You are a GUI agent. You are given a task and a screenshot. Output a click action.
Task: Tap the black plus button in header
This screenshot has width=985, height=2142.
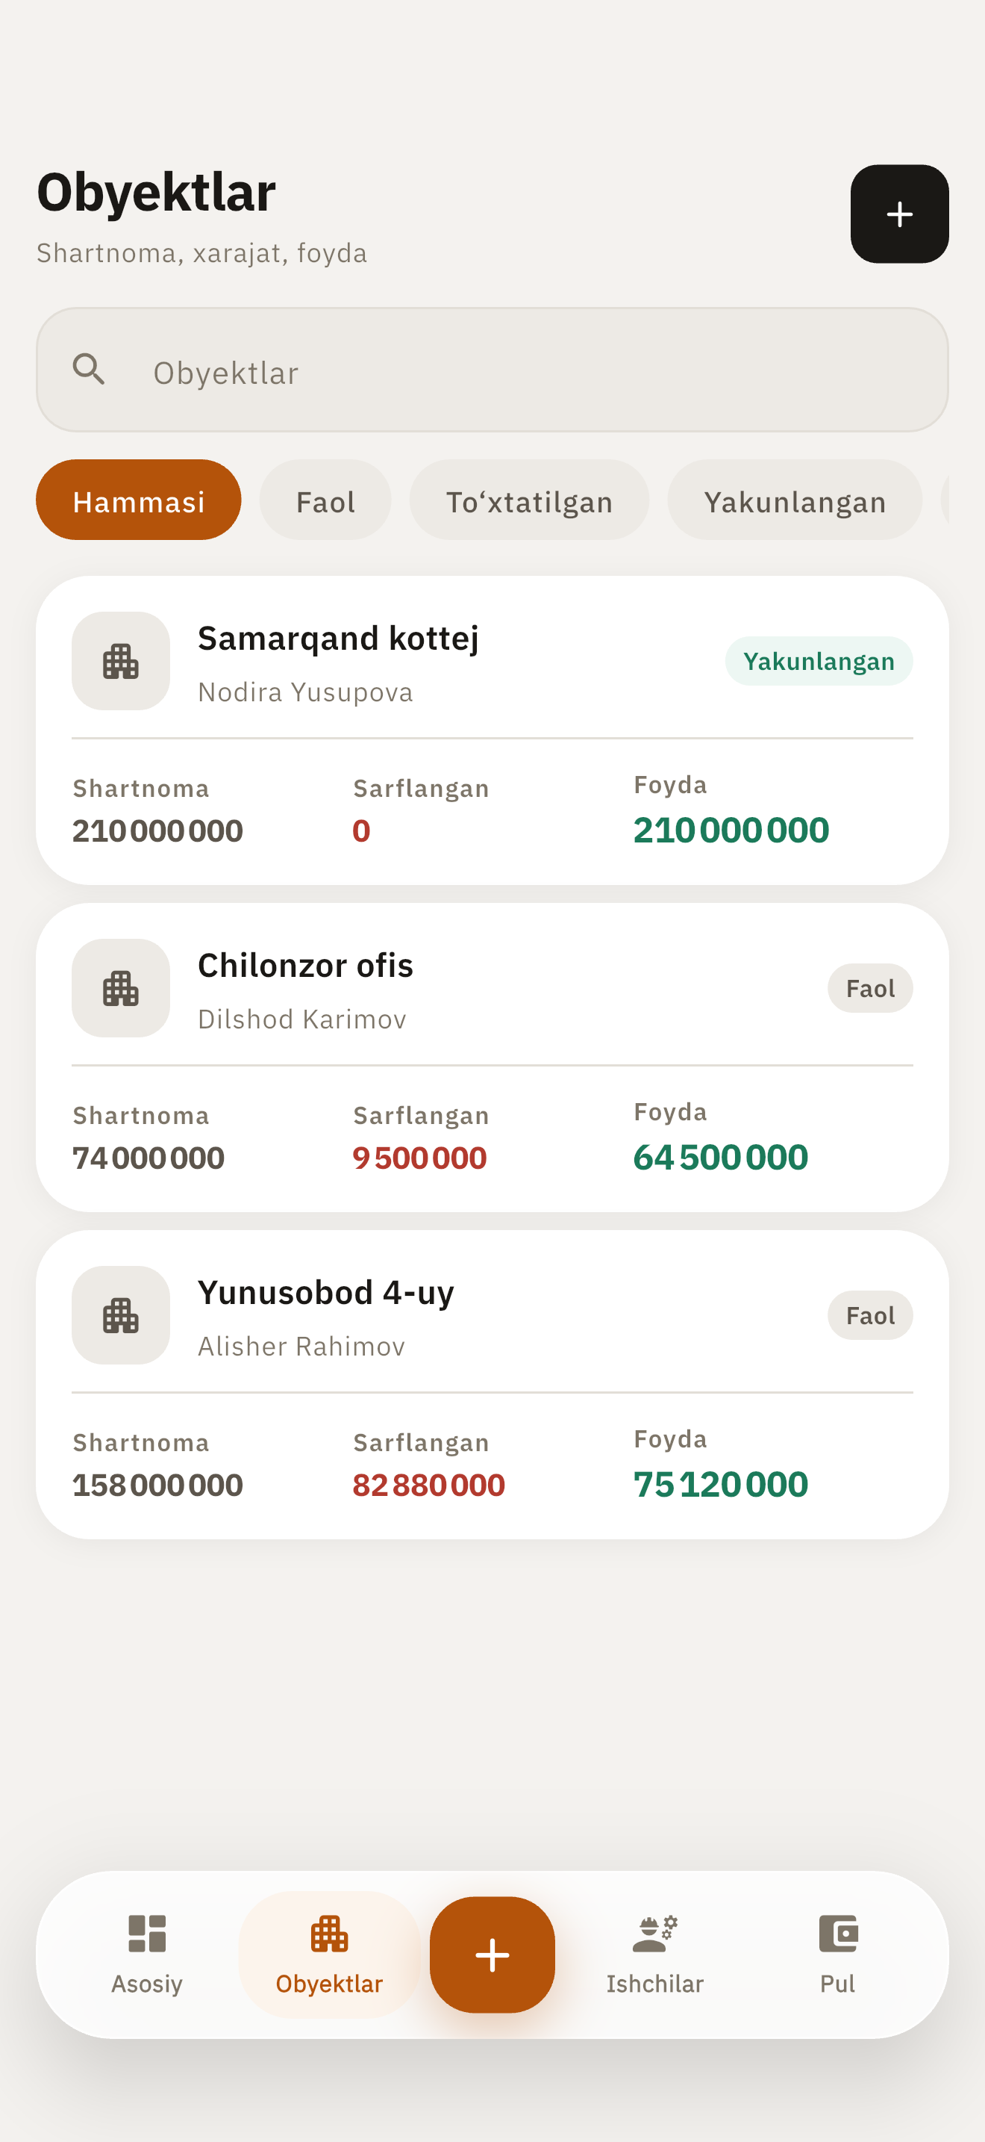899,214
